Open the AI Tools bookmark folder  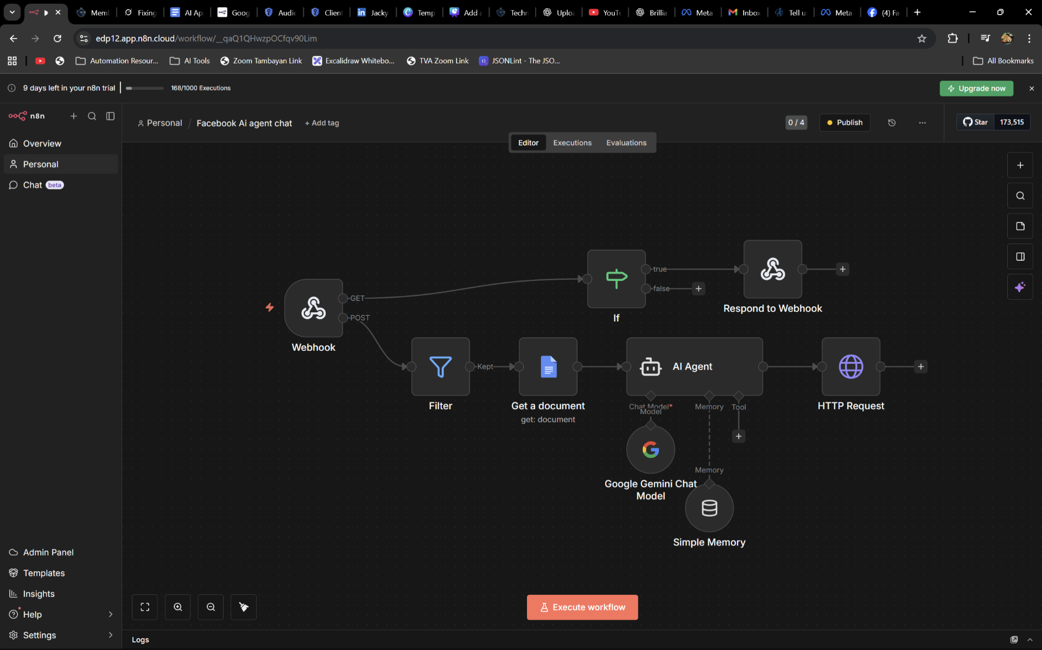click(190, 61)
